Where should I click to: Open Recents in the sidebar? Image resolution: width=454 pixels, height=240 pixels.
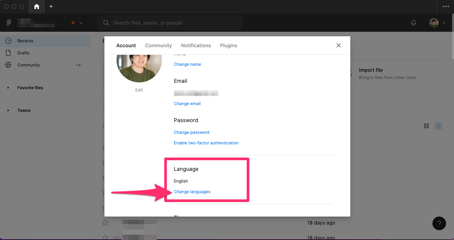coord(25,41)
